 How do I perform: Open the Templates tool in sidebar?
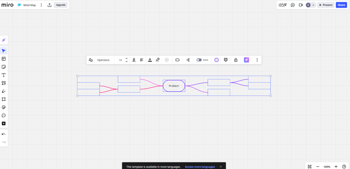coord(4,59)
